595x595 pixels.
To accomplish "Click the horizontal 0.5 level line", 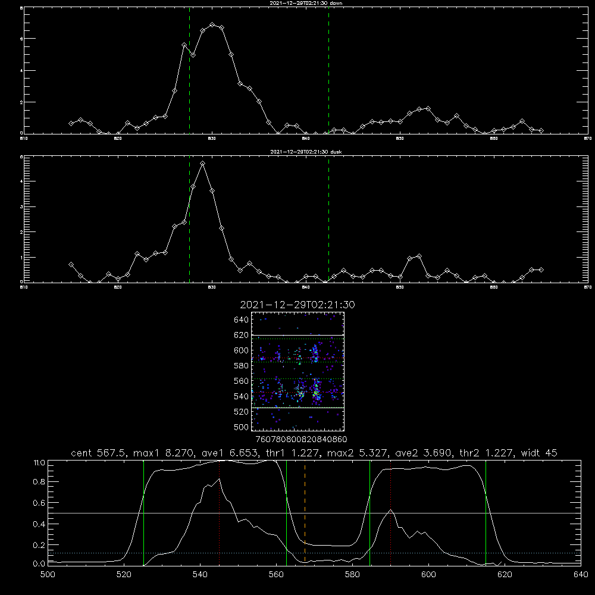I will pos(314,513).
